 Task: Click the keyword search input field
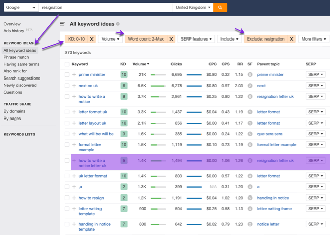(x=106, y=8)
